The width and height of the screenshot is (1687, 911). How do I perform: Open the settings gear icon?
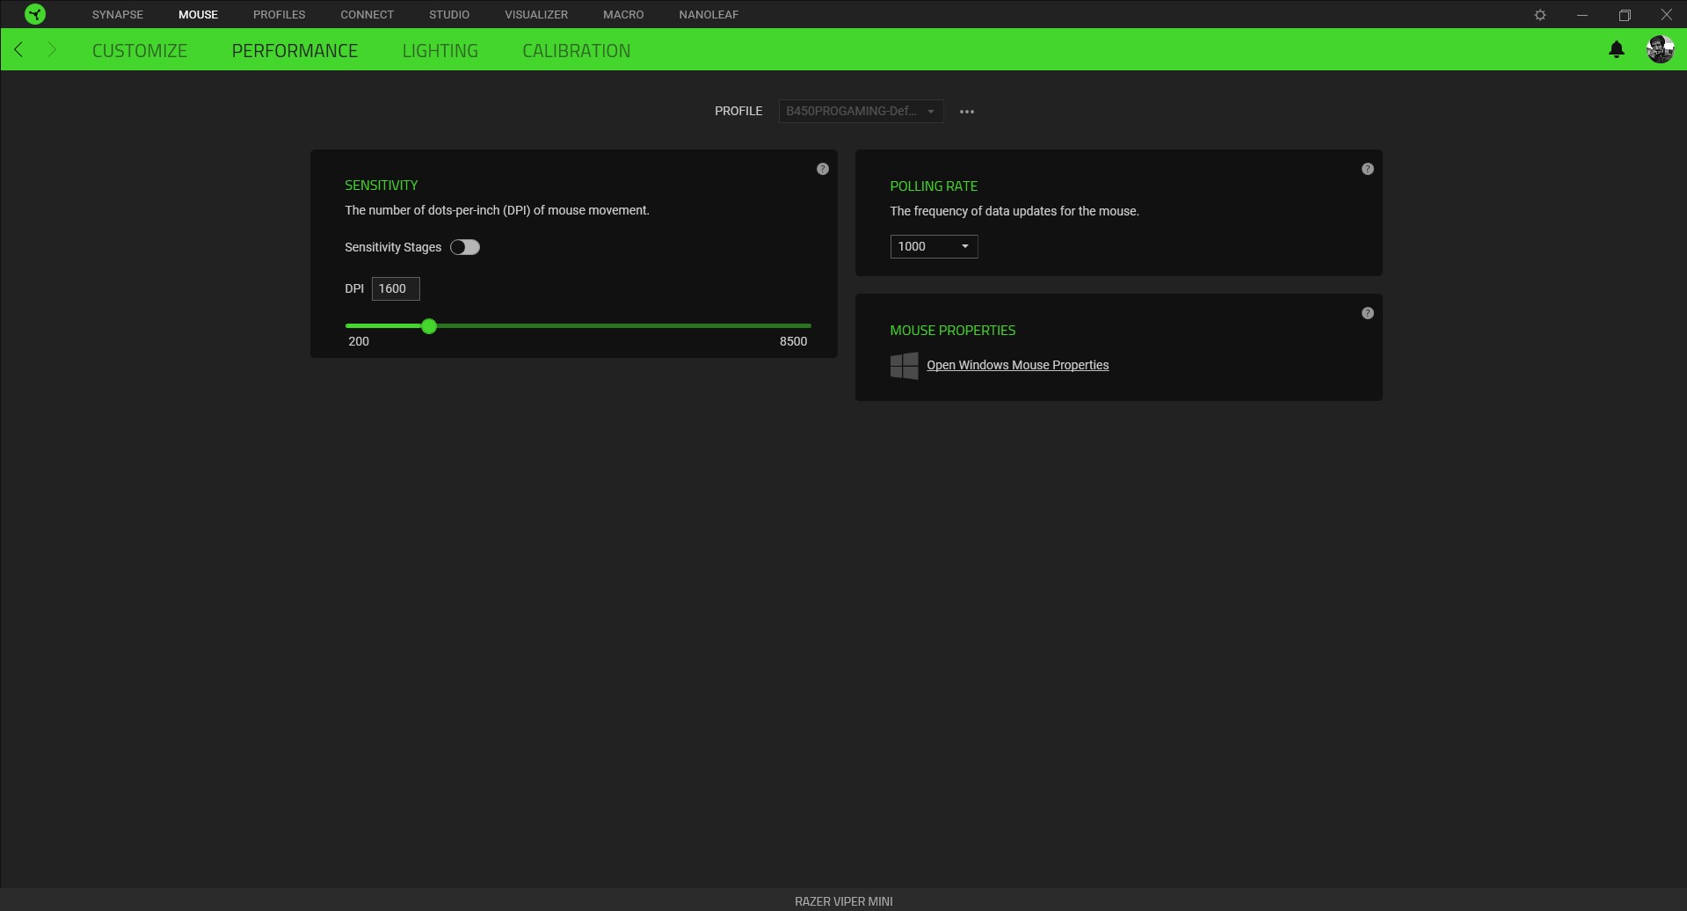1540,15
